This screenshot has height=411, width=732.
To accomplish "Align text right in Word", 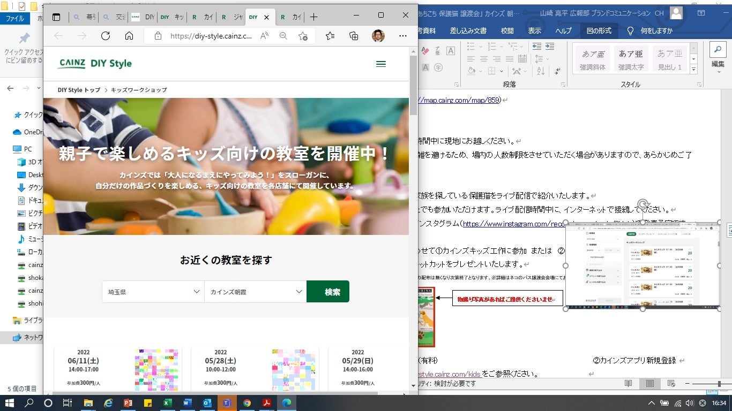I will click(x=497, y=59).
